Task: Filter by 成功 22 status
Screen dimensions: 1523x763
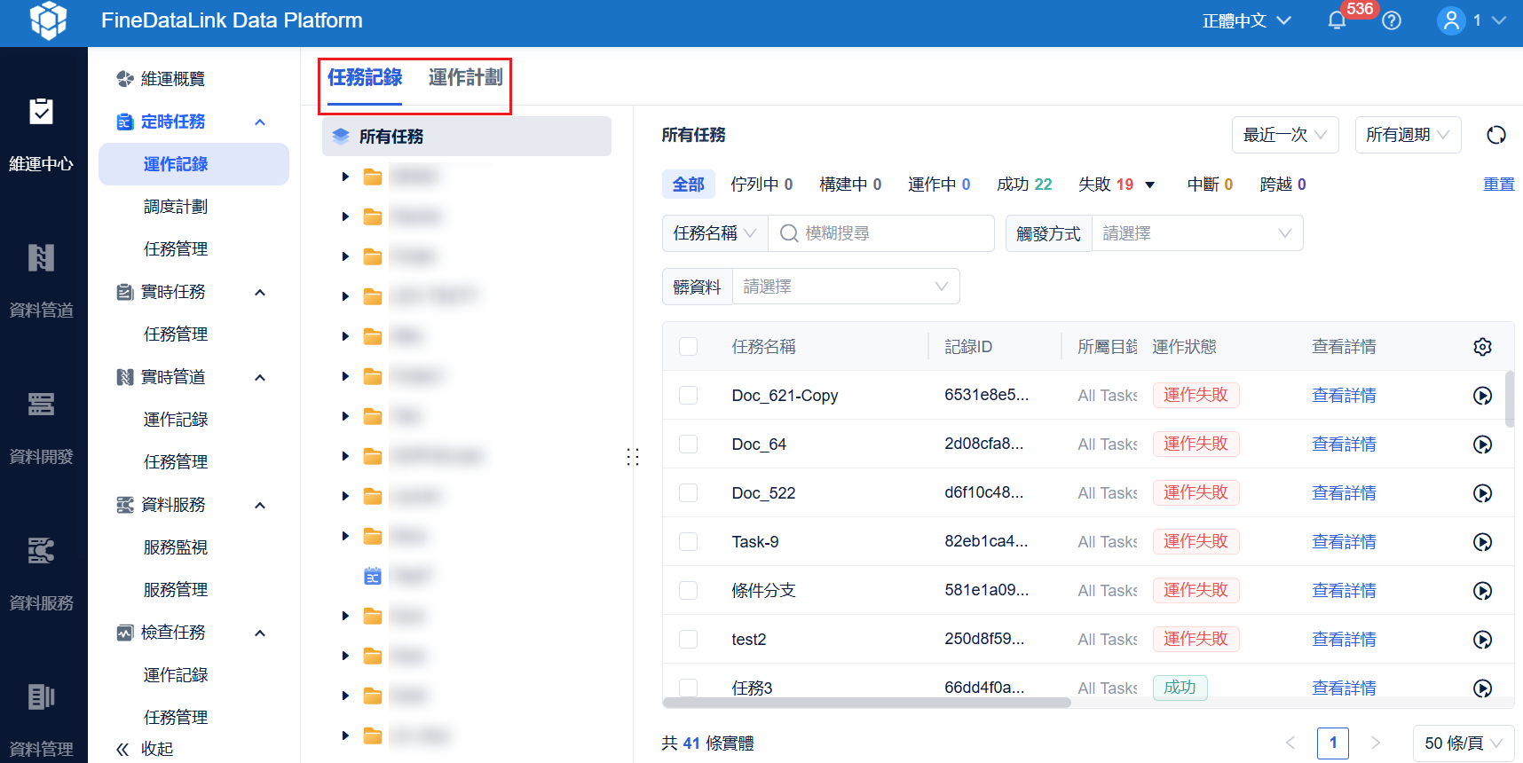Action: (x=1024, y=185)
